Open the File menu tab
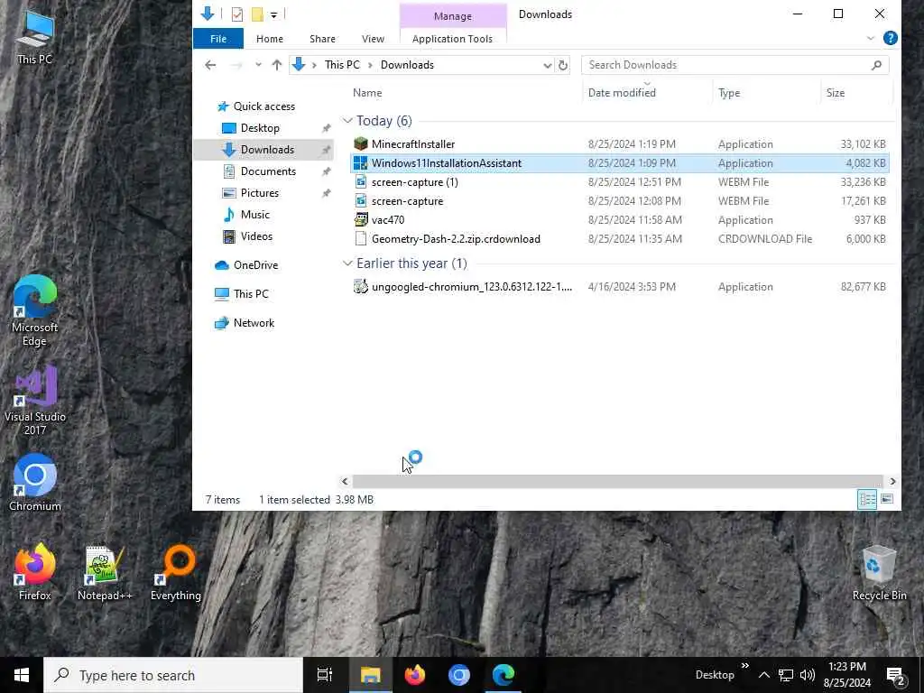The height and width of the screenshot is (693, 924). point(218,38)
